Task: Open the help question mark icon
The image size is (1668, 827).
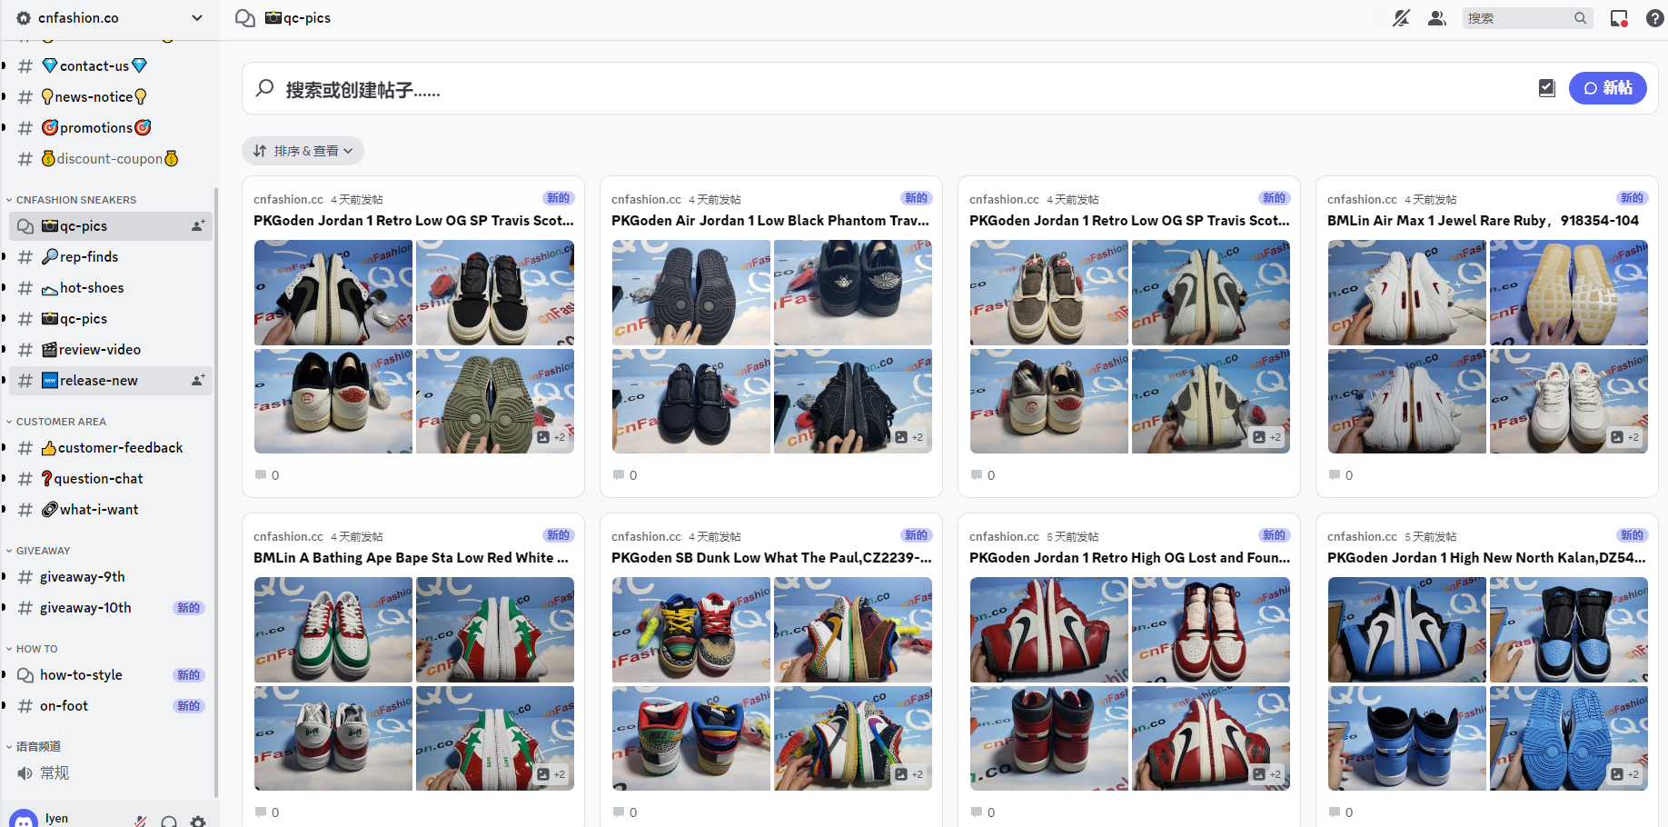Action: point(1654,18)
